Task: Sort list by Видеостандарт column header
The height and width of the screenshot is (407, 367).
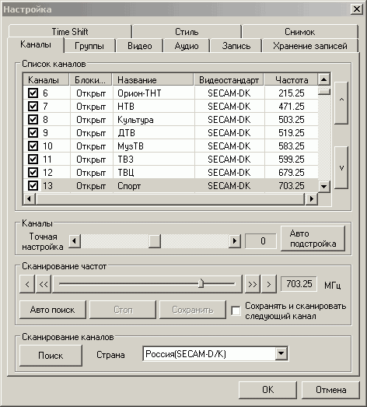Action: (229, 79)
